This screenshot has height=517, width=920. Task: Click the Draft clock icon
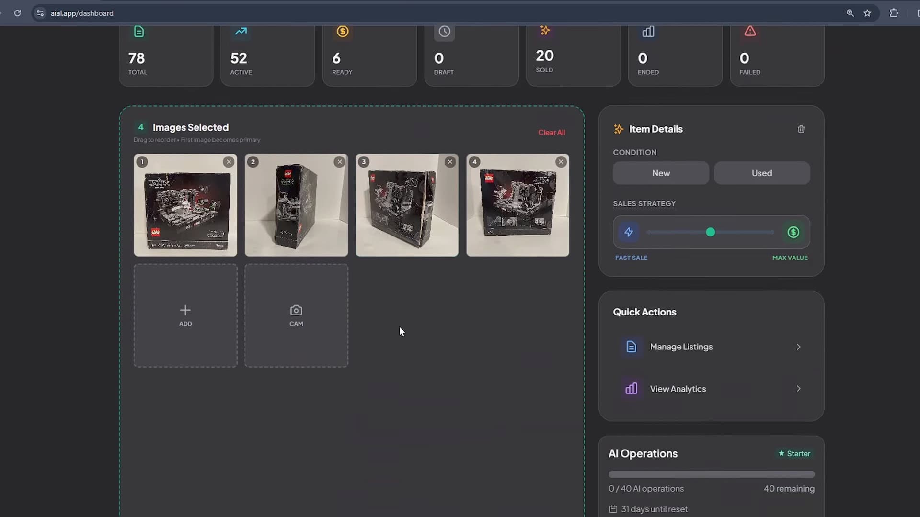(445, 32)
